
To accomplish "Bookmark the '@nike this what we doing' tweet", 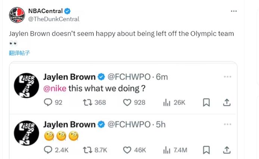I will [206, 102].
